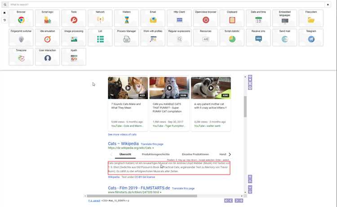Open the Tools module
This screenshot has height=207, width=337.
click(x=74, y=18)
